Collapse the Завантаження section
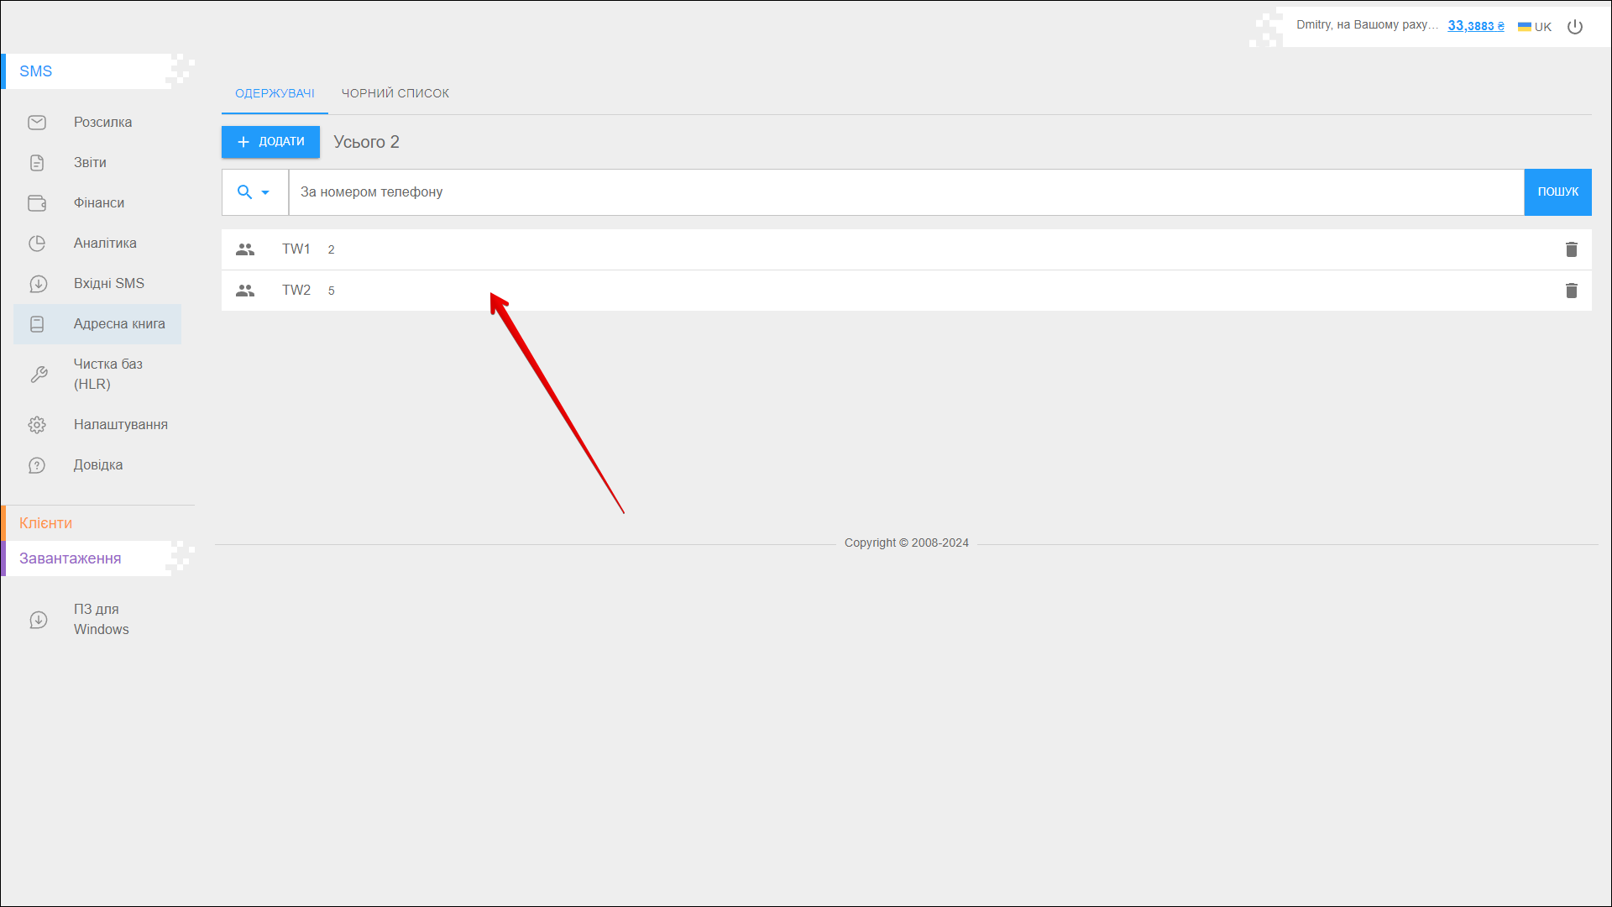This screenshot has height=907, width=1612. (71, 558)
